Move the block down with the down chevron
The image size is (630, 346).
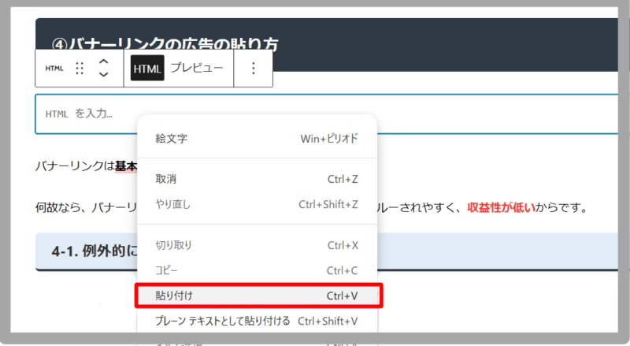(103, 76)
